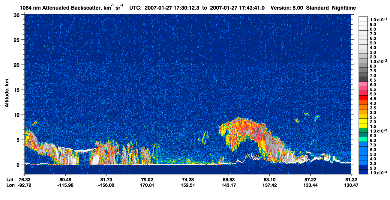Select the start time '2007-01-27 17:30:12.3'
This screenshot has width=390, height=200.
pos(172,7)
